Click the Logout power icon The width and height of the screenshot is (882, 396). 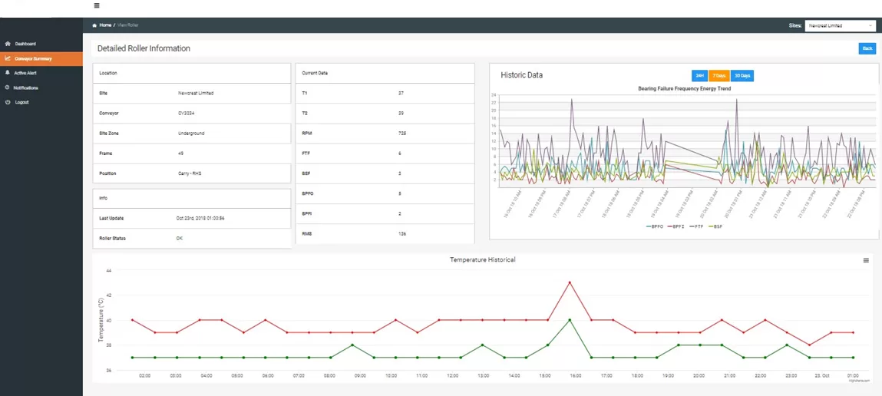pos(7,102)
